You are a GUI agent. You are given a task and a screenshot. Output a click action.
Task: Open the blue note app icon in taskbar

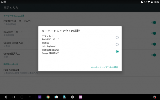point(64,97)
